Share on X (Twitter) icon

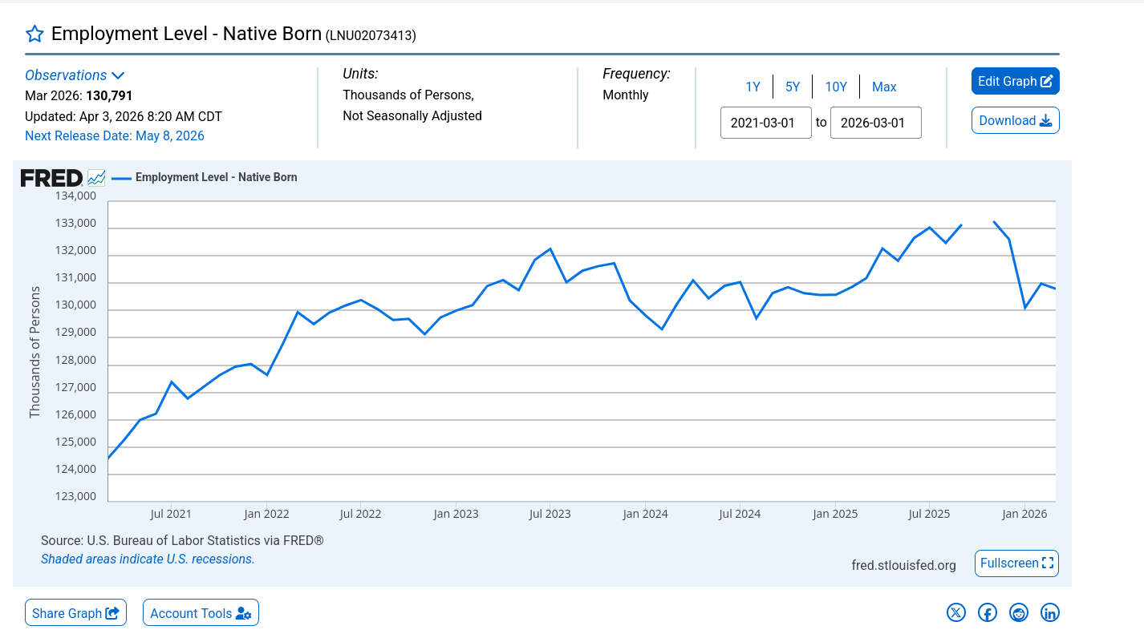[x=956, y=613]
